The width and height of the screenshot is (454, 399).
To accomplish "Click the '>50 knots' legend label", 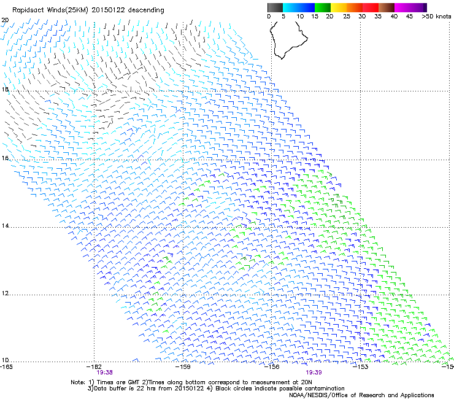I will (436, 17).
